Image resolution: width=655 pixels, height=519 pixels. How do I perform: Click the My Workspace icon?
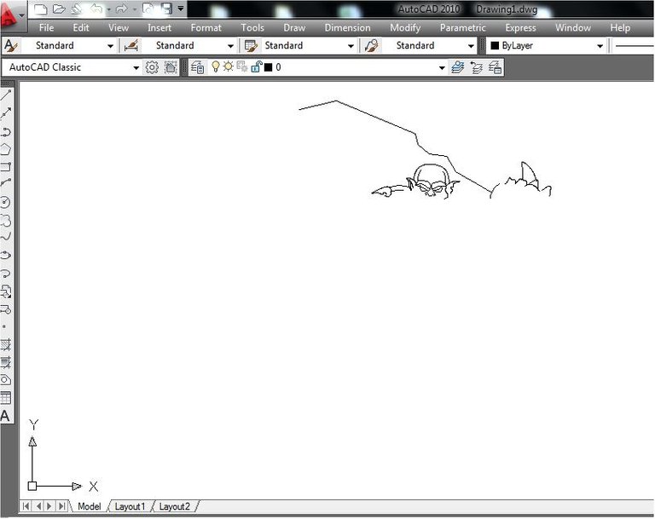click(171, 67)
